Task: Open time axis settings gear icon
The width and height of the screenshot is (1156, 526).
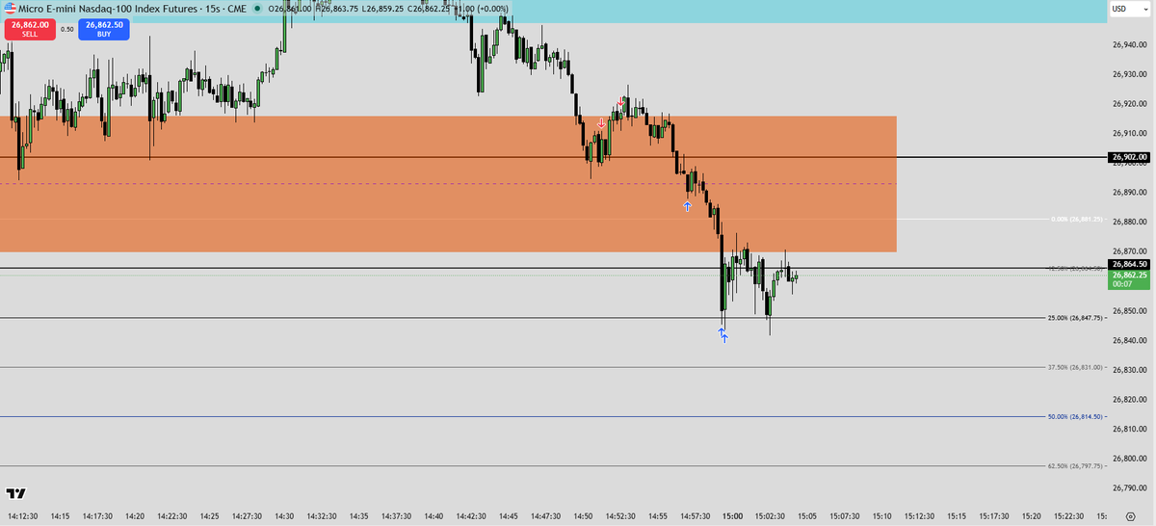Action: [x=1129, y=517]
